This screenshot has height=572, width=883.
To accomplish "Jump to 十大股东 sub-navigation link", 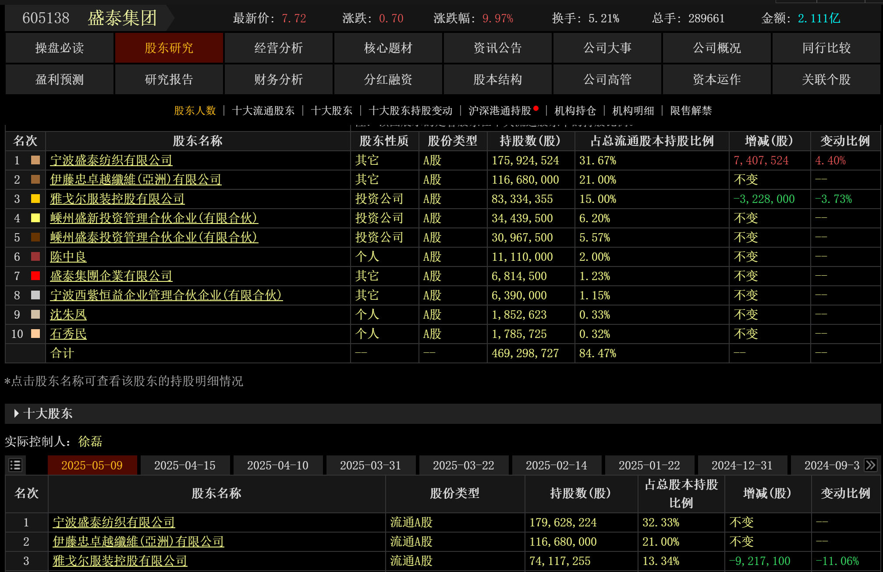I will [x=332, y=110].
